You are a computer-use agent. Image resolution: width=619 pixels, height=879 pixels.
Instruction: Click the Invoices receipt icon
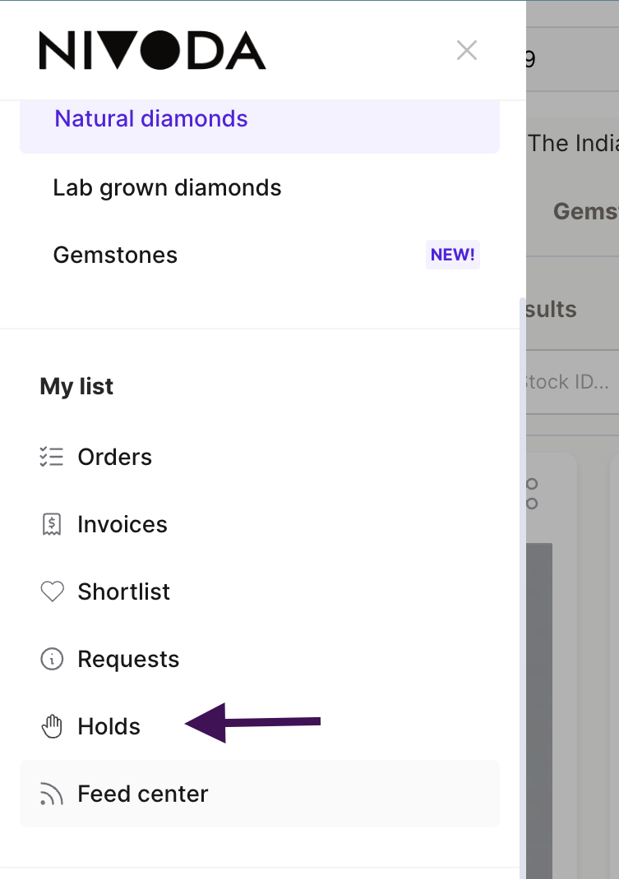[x=52, y=524]
